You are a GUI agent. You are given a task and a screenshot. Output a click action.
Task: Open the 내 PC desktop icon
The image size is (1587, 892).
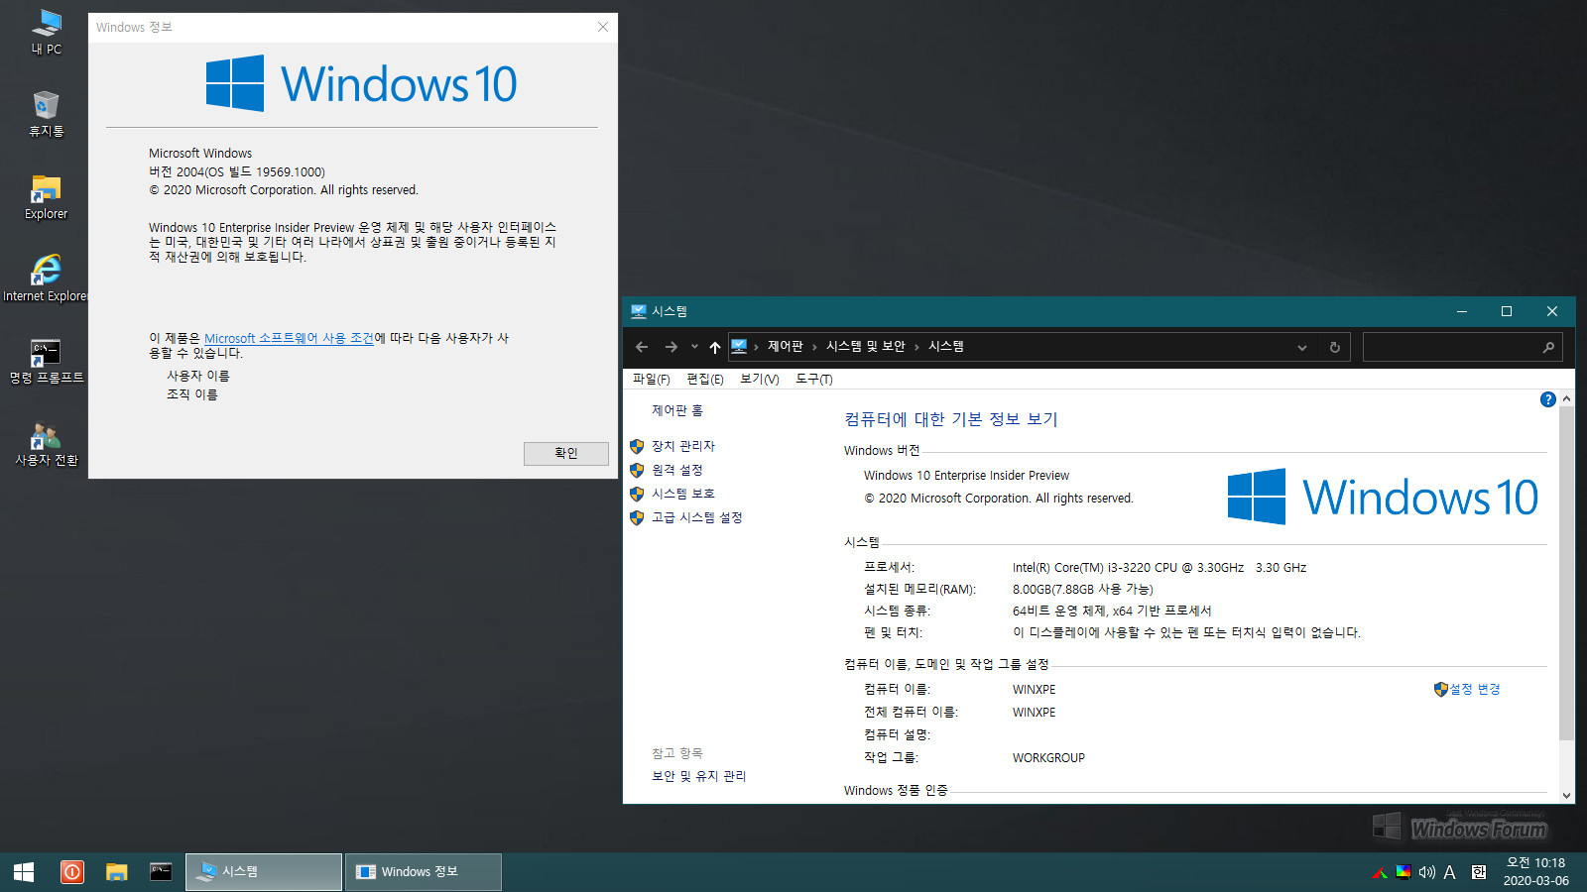[46, 33]
